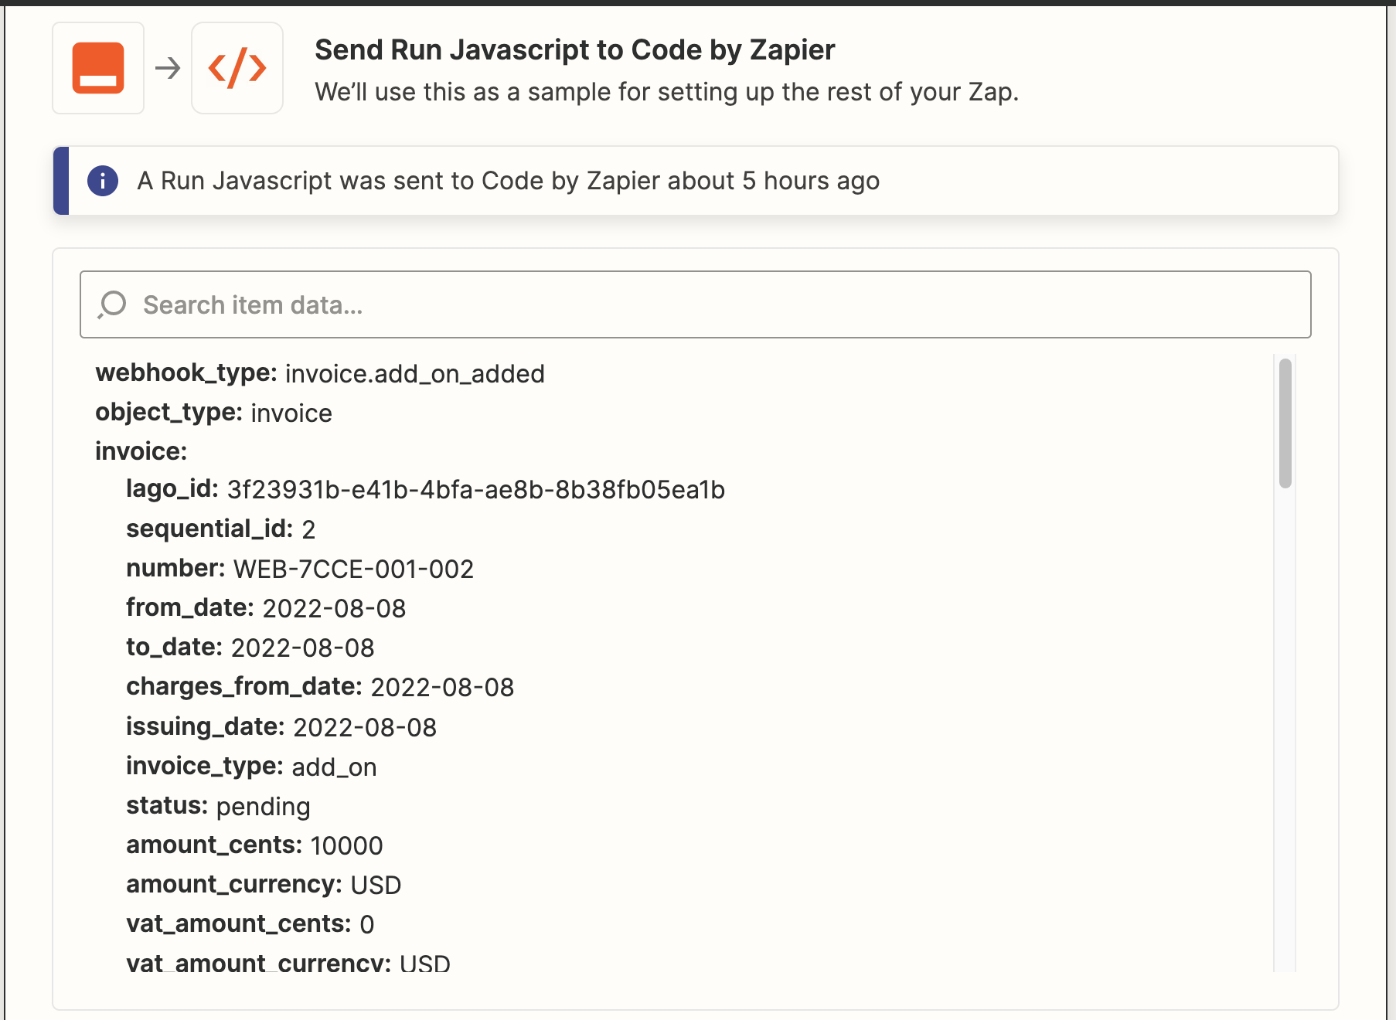This screenshot has height=1020, width=1396.
Task: Click the Code by Zapier brackets icon
Action: pyautogui.click(x=237, y=68)
